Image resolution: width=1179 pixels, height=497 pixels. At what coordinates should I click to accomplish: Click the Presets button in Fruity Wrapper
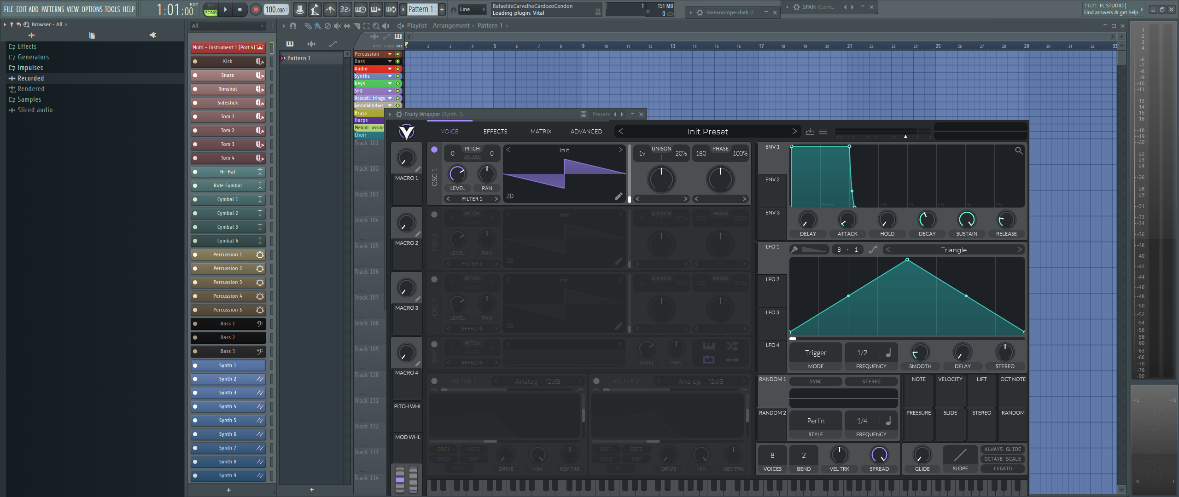point(601,114)
